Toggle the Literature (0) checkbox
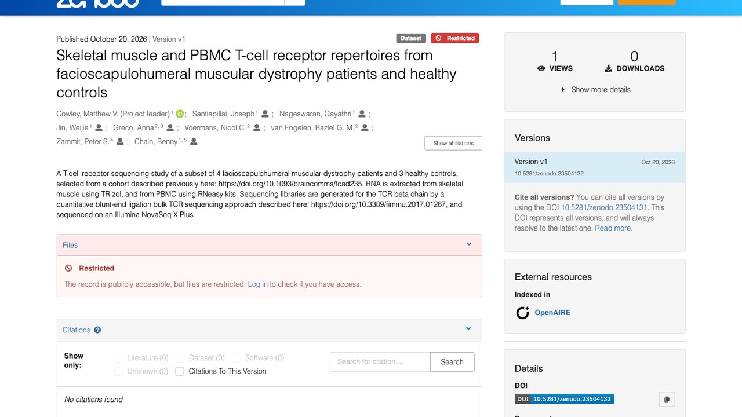 tap(118, 358)
